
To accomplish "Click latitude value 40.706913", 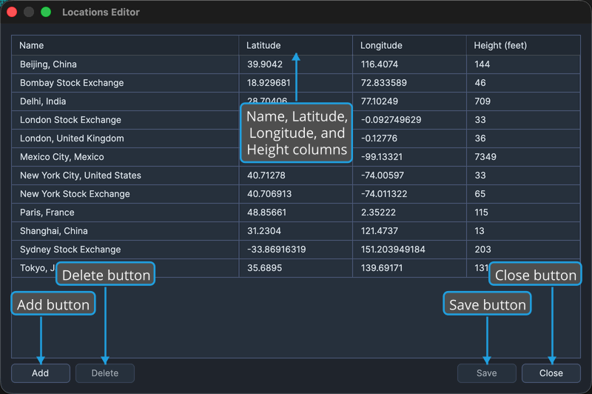I will point(269,194).
